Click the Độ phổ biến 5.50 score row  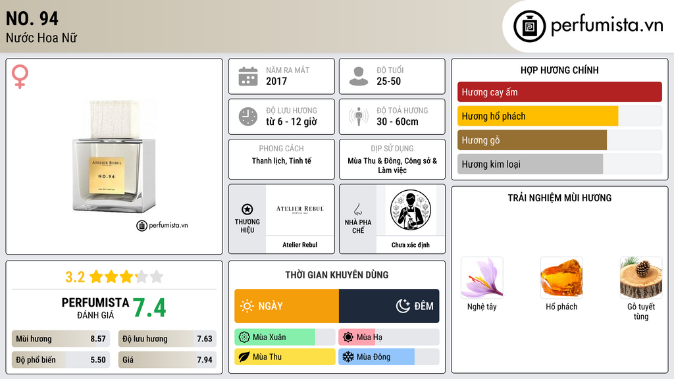61,360
